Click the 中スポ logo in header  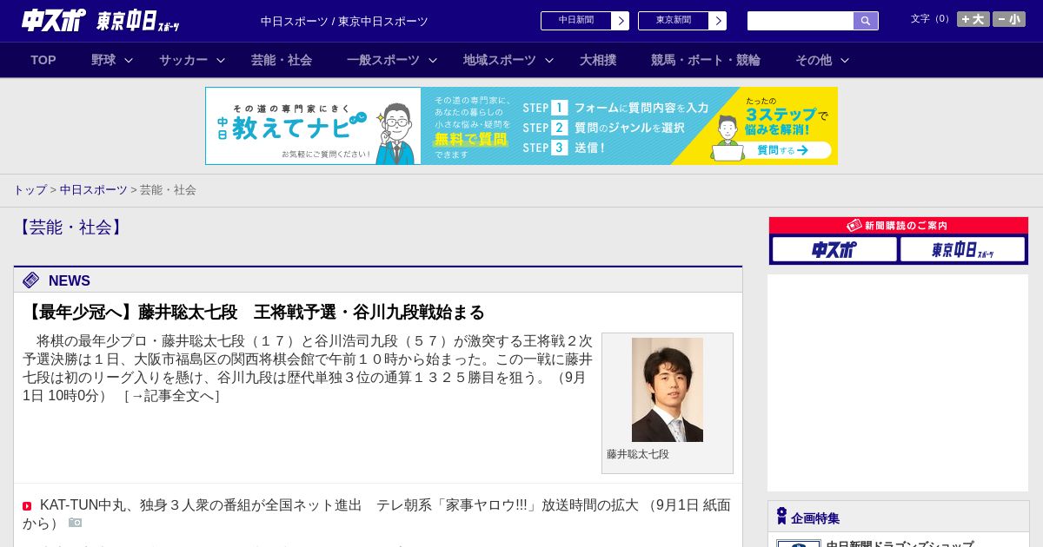click(54, 20)
